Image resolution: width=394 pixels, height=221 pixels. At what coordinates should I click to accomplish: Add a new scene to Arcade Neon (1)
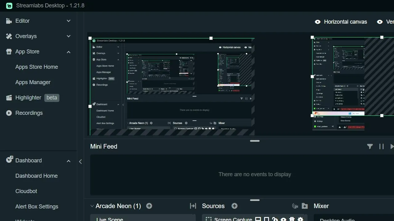149,206
